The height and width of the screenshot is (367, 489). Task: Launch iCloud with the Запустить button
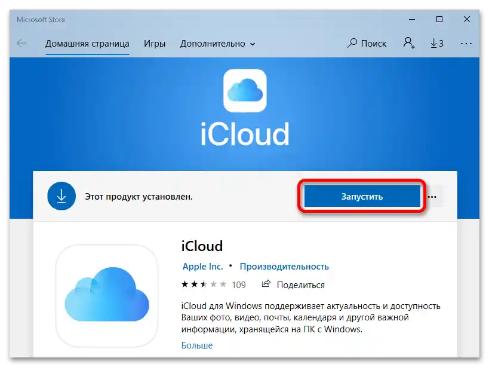tap(362, 196)
